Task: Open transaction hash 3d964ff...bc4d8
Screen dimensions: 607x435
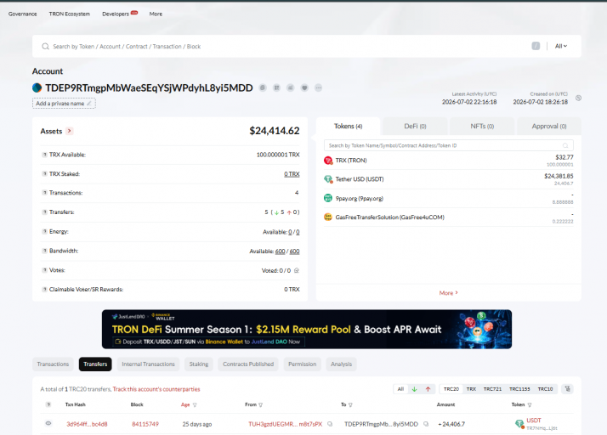Action: 87,424
